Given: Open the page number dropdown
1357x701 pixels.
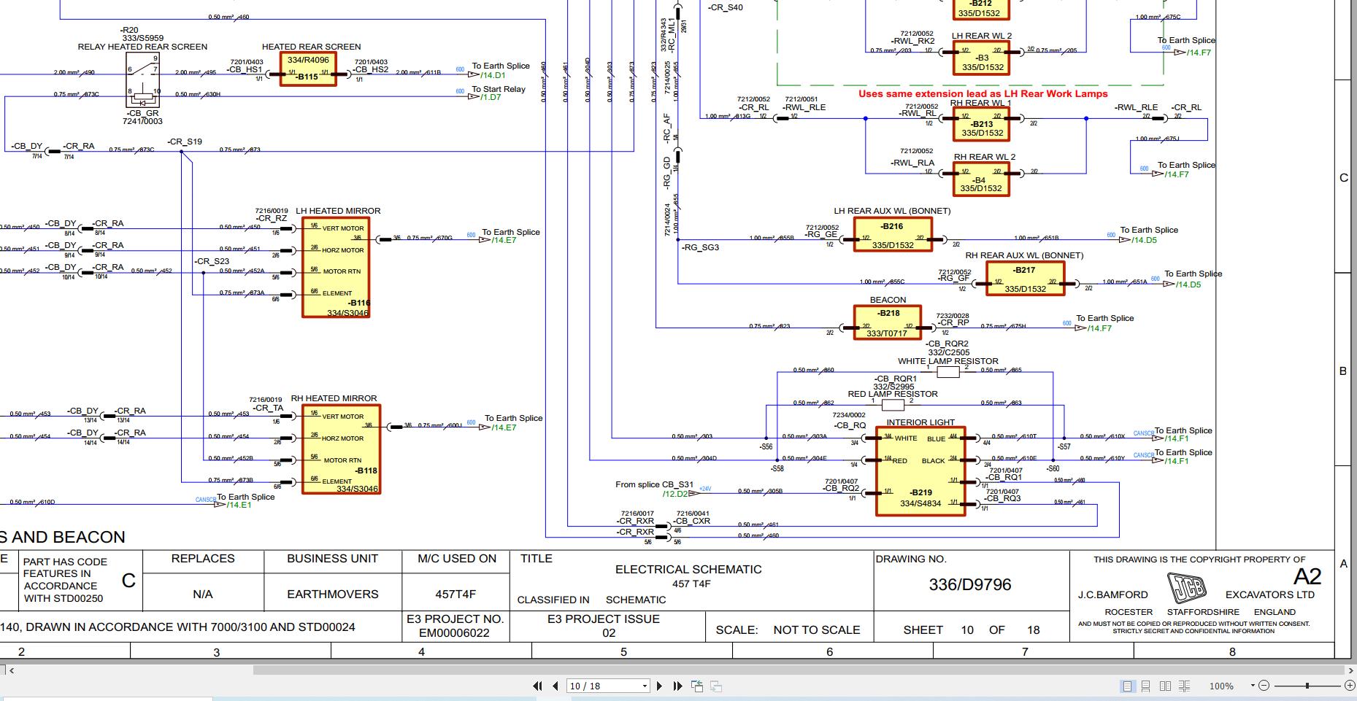Looking at the screenshot, I should tap(645, 686).
